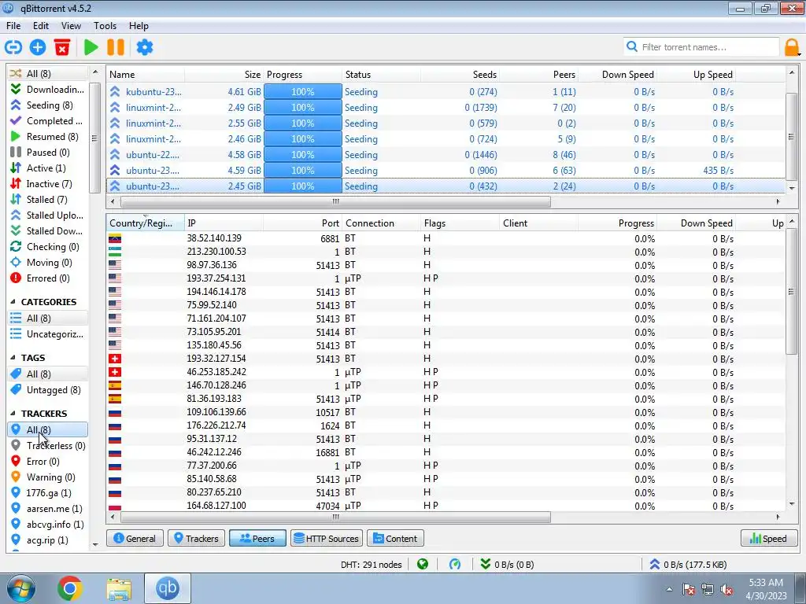Select the Errored (0) filter
Image resolution: width=806 pixels, height=604 pixels.
pyautogui.click(x=47, y=278)
